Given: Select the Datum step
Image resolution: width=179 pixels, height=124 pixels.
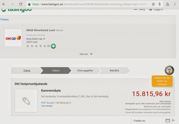Looking at the screenshot, I should (56, 71).
